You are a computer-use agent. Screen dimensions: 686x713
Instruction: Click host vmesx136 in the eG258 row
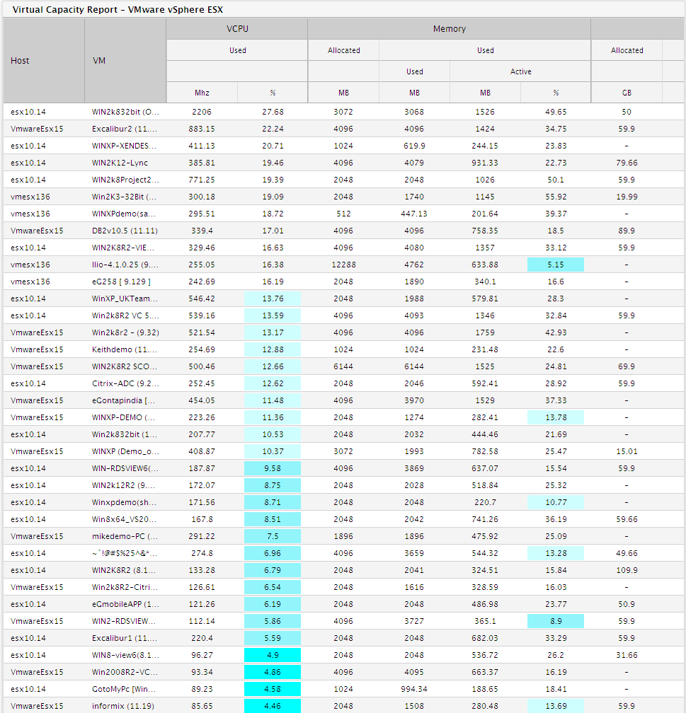point(30,282)
